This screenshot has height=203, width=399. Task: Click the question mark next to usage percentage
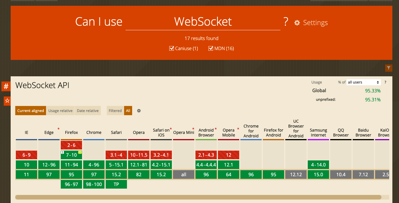pyautogui.click(x=385, y=82)
